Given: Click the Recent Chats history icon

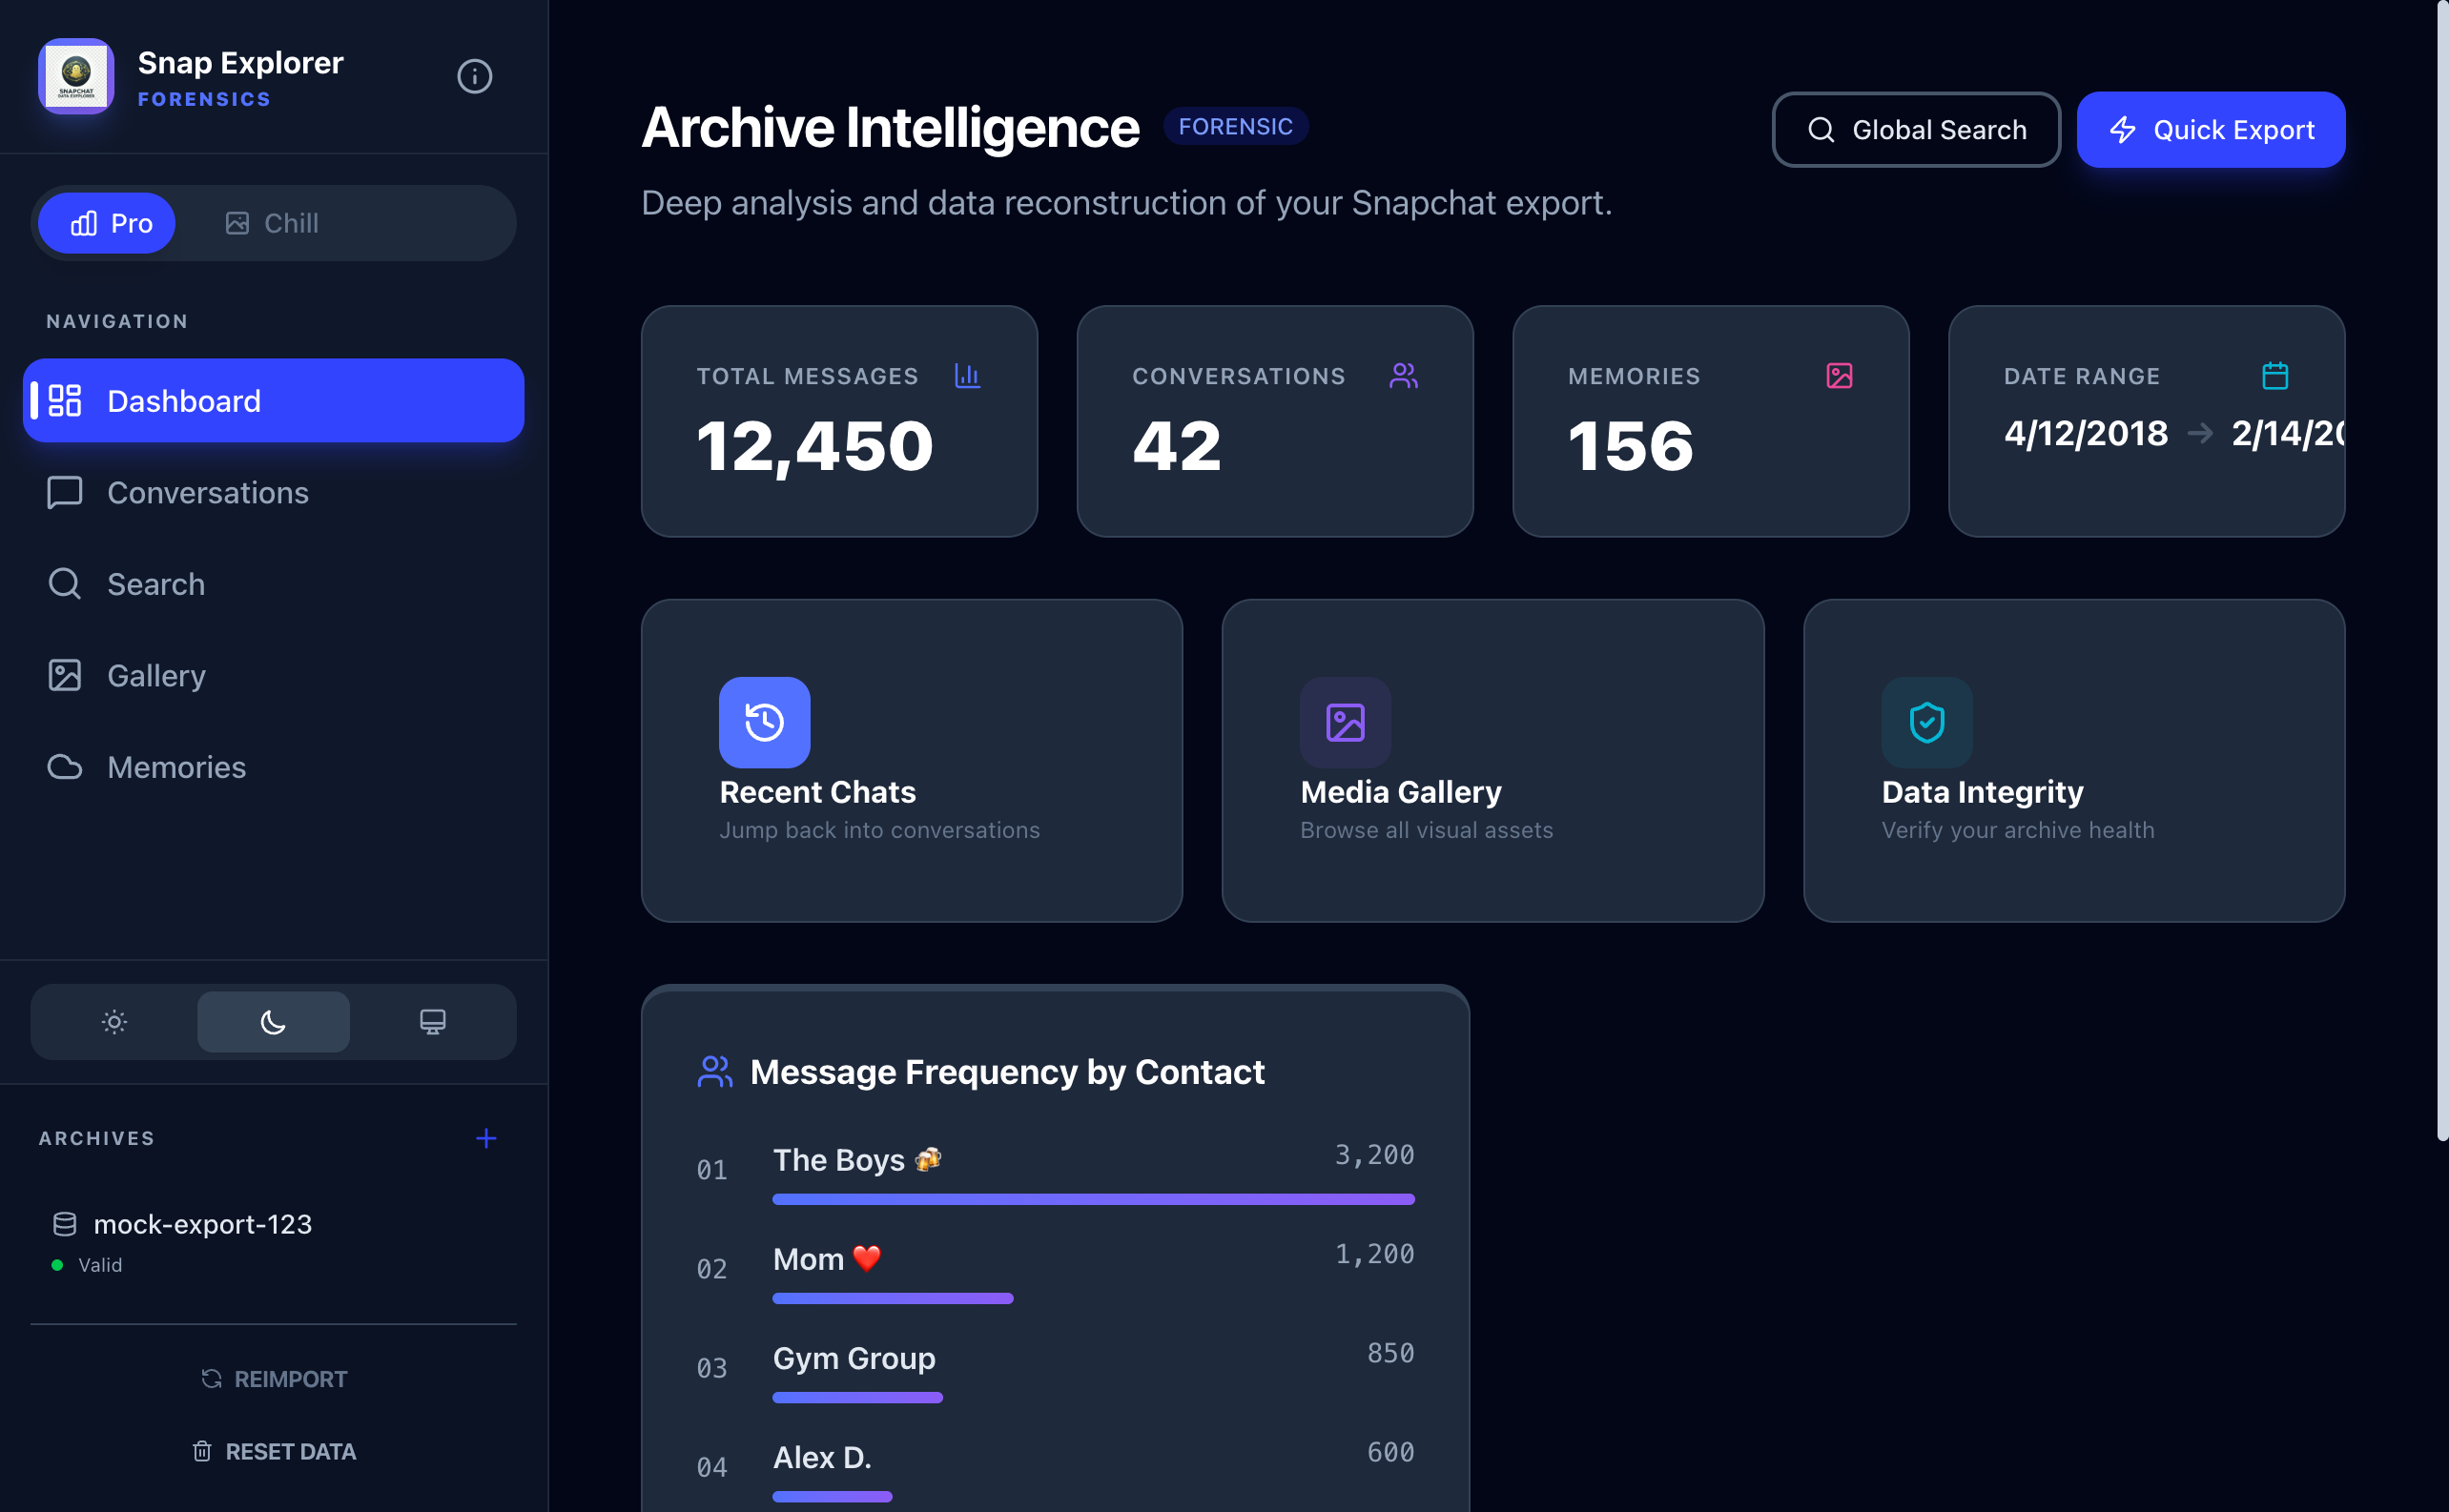Looking at the screenshot, I should tap(764, 722).
